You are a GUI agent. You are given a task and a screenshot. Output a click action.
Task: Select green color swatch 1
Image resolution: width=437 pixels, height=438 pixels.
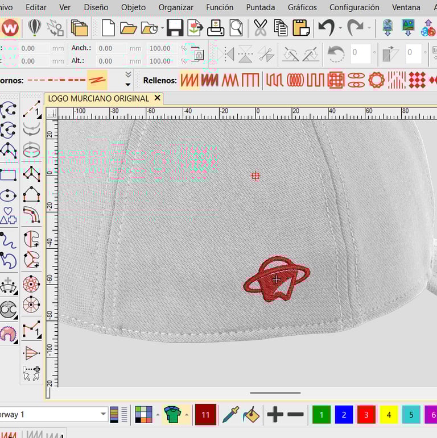pos(321,415)
